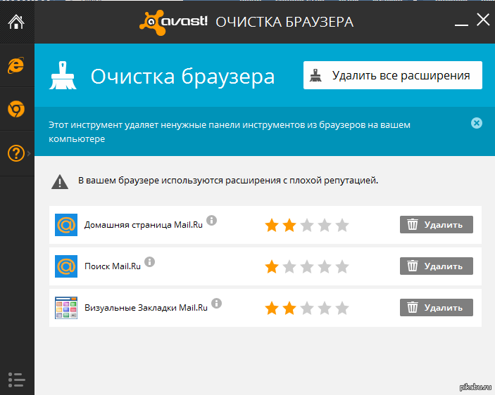Screen dimensions: 495x395
Task: Show info for 'Визуальные Закладки Mail.Ru'
Action: [216, 303]
